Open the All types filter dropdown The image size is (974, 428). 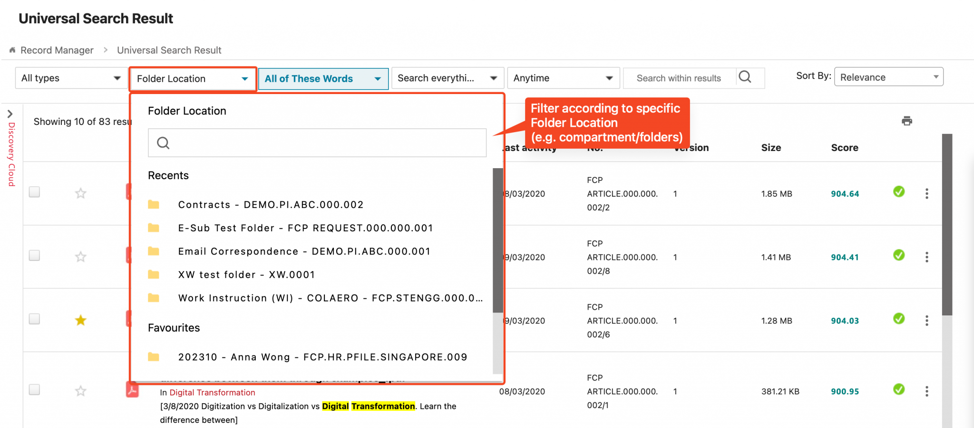point(69,78)
